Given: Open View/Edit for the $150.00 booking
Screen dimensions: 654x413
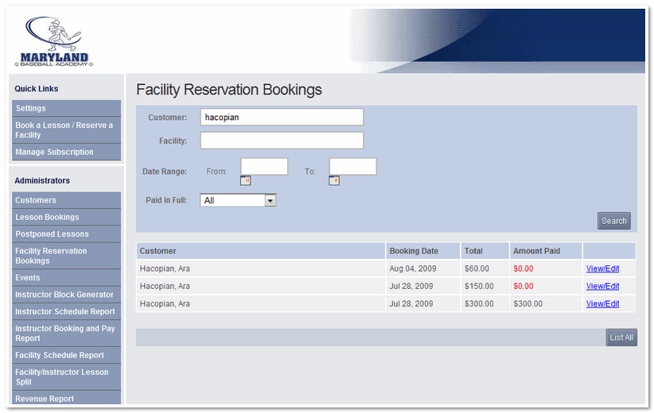Looking at the screenshot, I should click(x=602, y=286).
